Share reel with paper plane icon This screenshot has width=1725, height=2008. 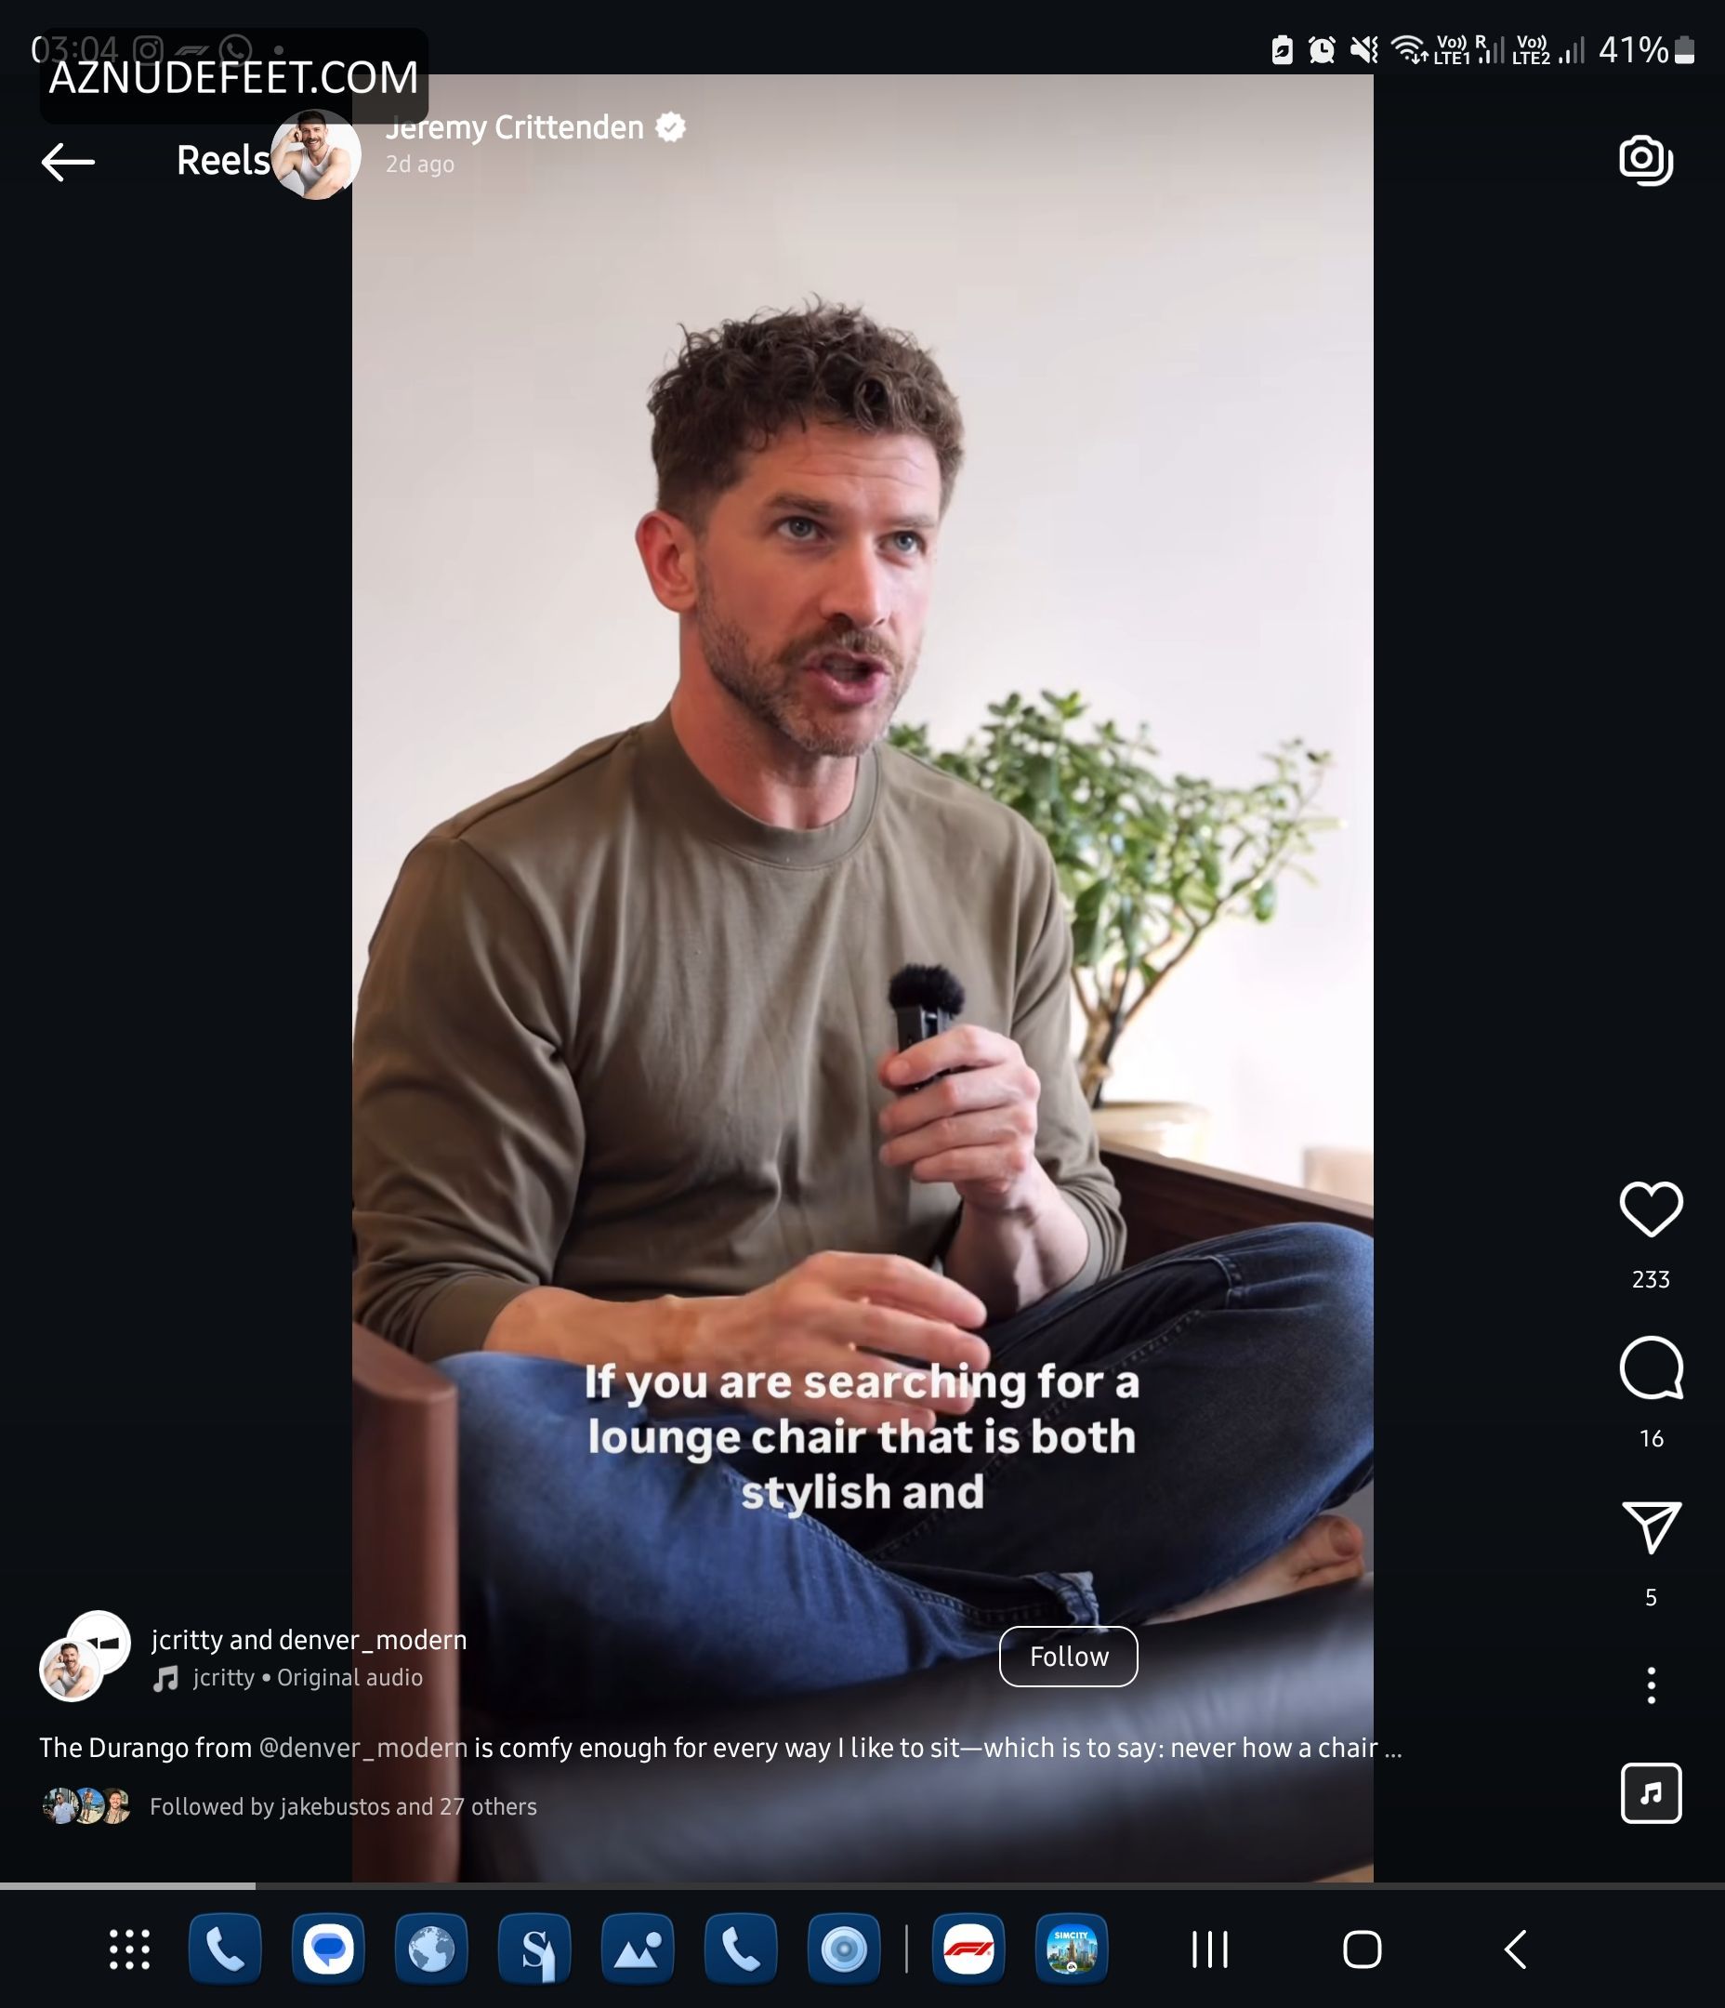tap(1651, 1528)
